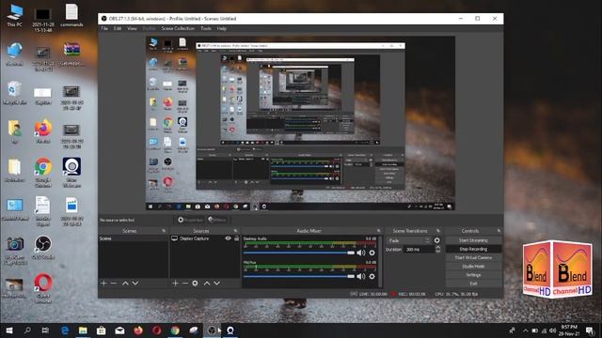602x338 pixels.
Task: Toggle Studio Mode in Controls
Action: [473, 267]
